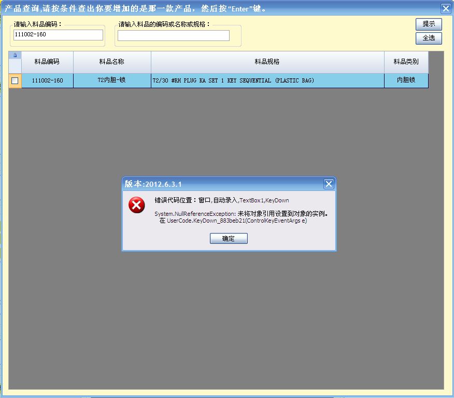Click the lock icon in grid corner
The height and width of the screenshot is (398, 454).
pyautogui.click(x=15, y=55)
